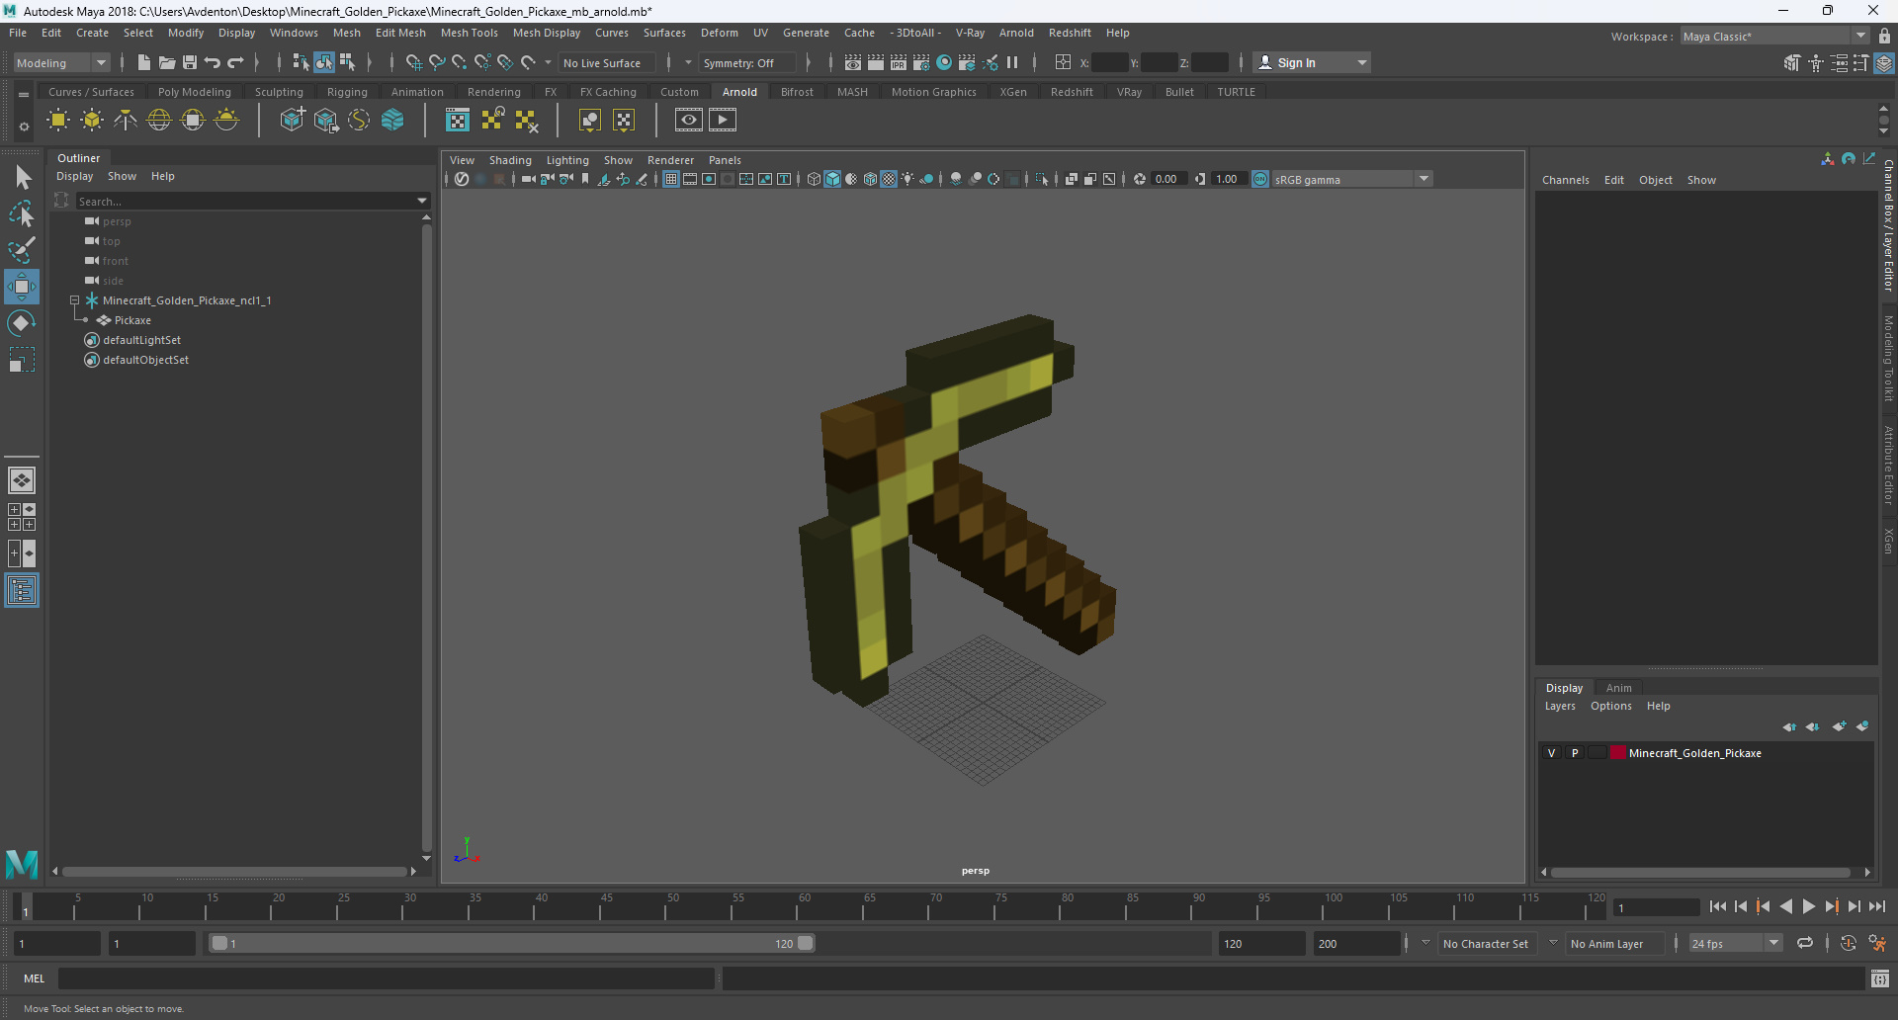Screen dimensions: 1898x1020
Task: Open Layers menu in layer editor
Action: 1560,706
